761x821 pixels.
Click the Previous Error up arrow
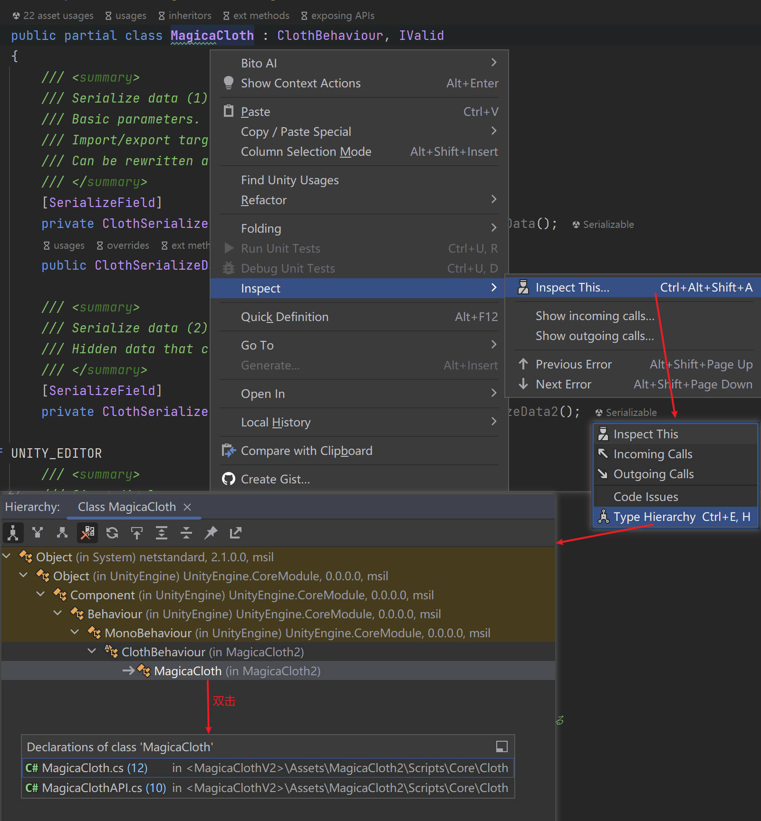click(523, 364)
